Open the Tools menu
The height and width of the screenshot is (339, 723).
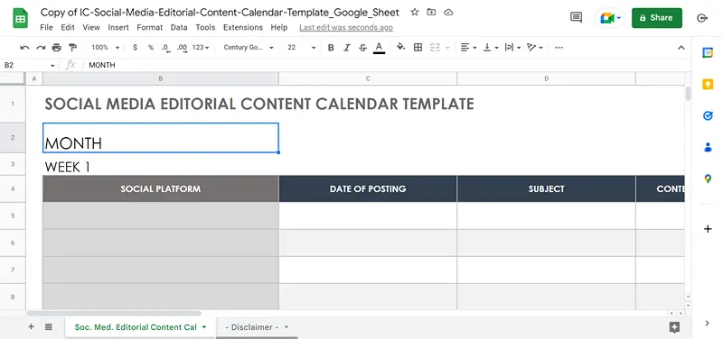205,28
